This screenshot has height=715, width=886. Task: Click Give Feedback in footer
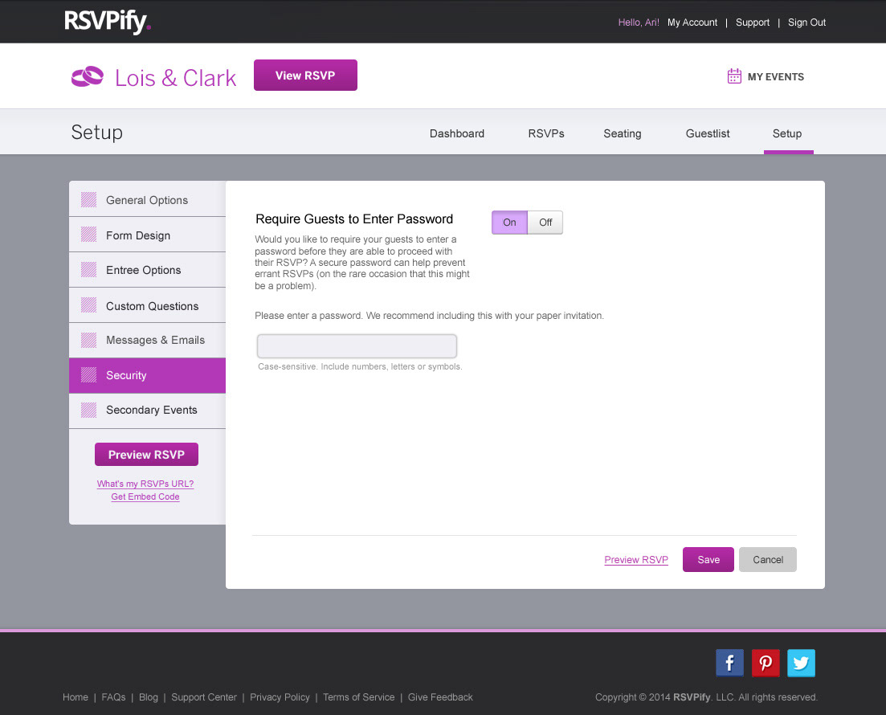tap(440, 697)
